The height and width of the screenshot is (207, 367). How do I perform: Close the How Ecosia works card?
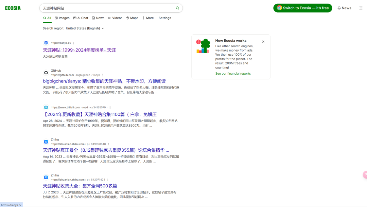(x=263, y=42)
